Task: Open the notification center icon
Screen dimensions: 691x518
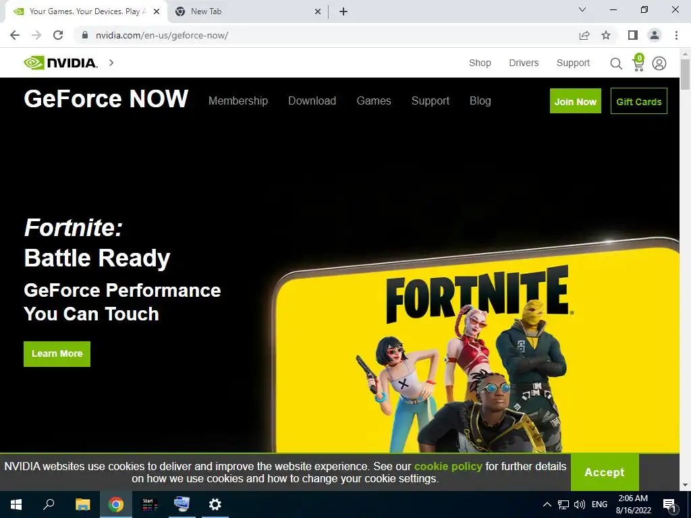Action: coord(670,505)
